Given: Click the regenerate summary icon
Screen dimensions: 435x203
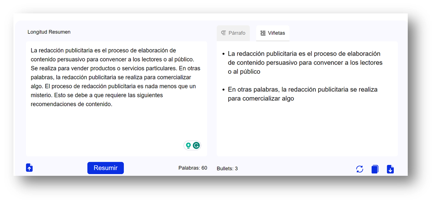Looking at the screenshot, I should (359, 169).
